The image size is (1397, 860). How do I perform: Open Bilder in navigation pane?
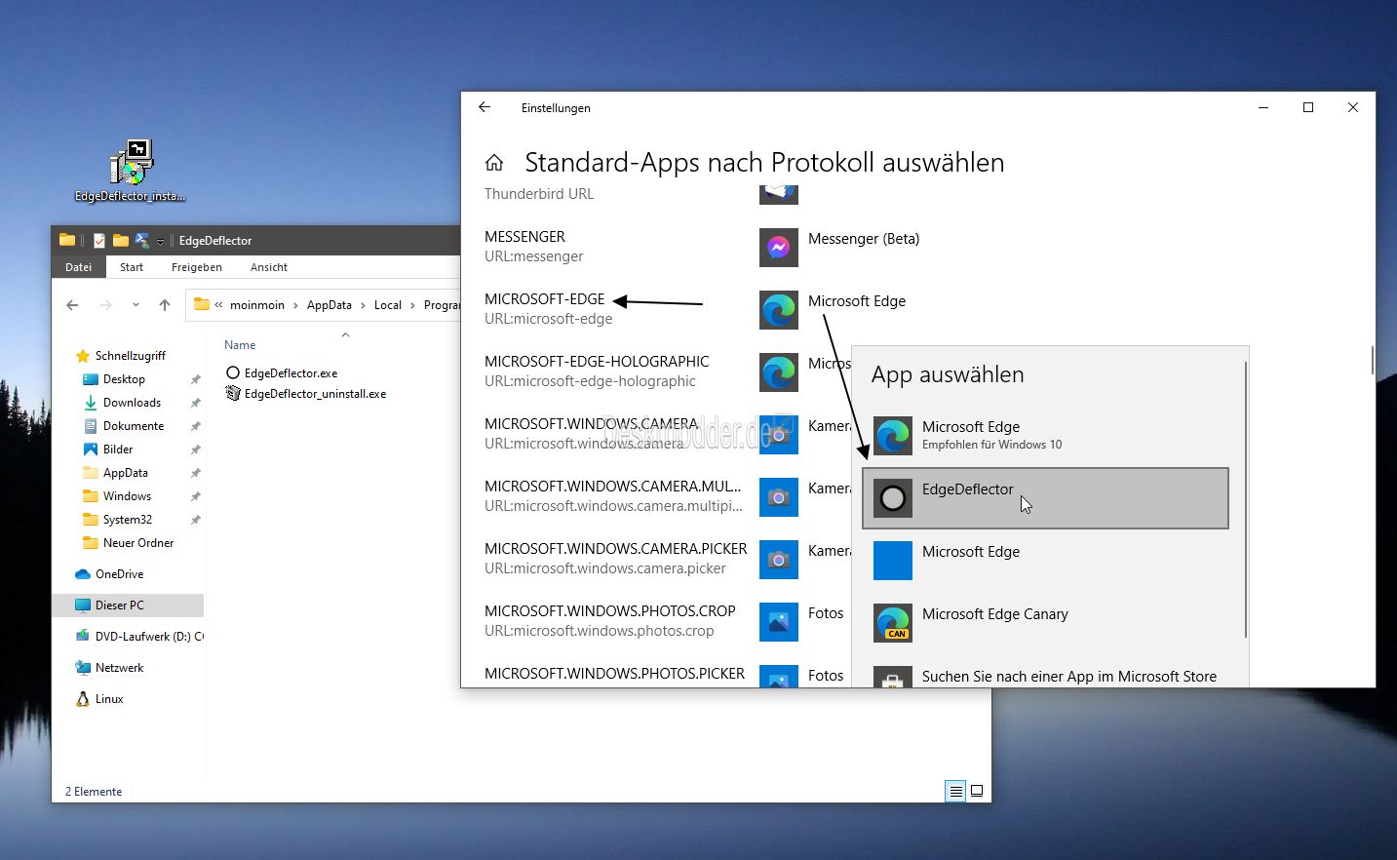pyautogui.click(x=108, y=450)
